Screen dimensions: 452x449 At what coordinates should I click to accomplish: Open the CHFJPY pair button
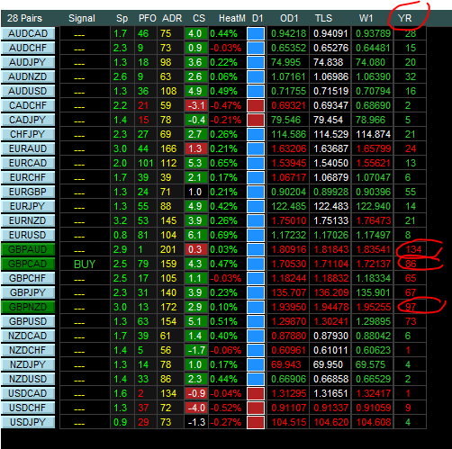tap(28, 134)
